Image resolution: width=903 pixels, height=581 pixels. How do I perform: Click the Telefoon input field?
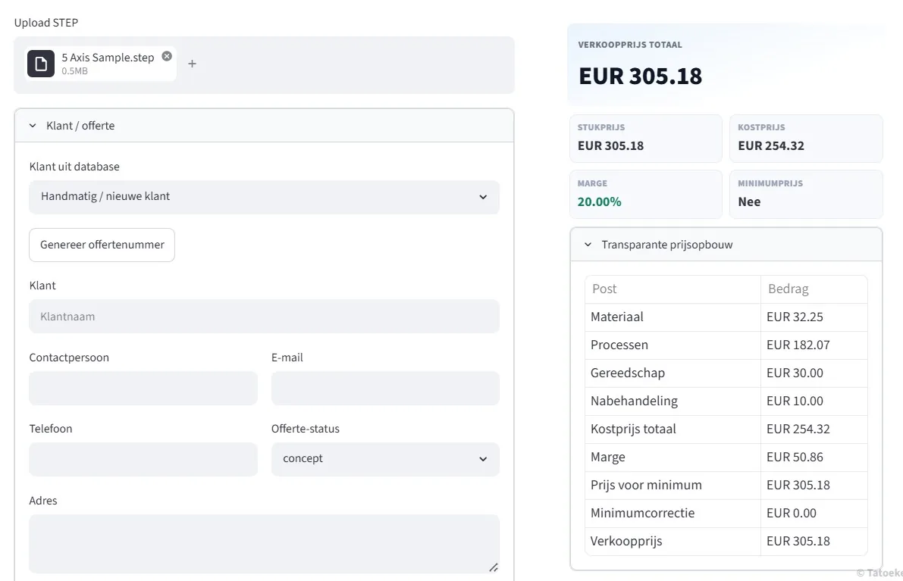(143, 459)
